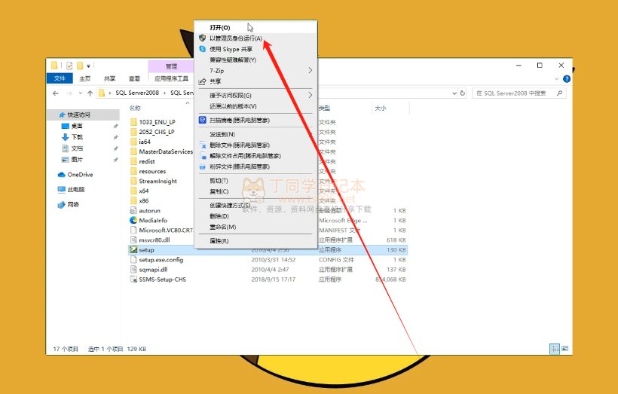The image size is (618, 394).
Task: Click the Tencent shield icon for 扫描病毒
Action: pos(202,121)
